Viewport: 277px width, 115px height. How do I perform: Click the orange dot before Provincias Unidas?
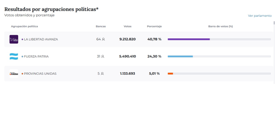[22, 74]
